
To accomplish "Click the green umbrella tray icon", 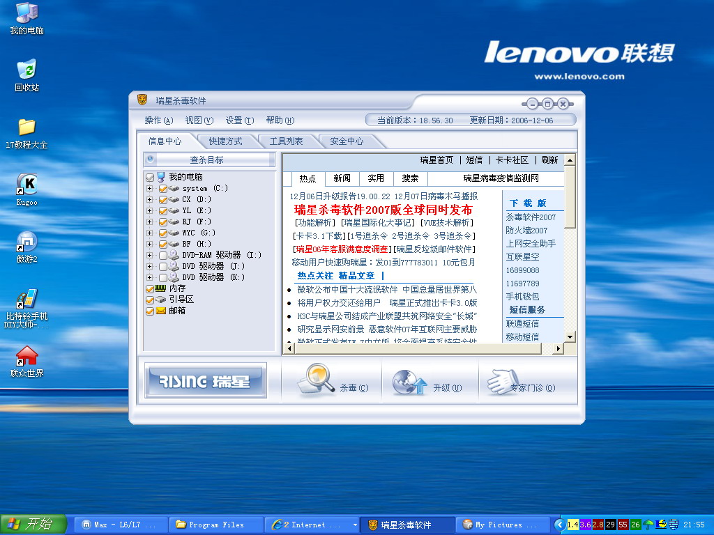I will 648,525.
